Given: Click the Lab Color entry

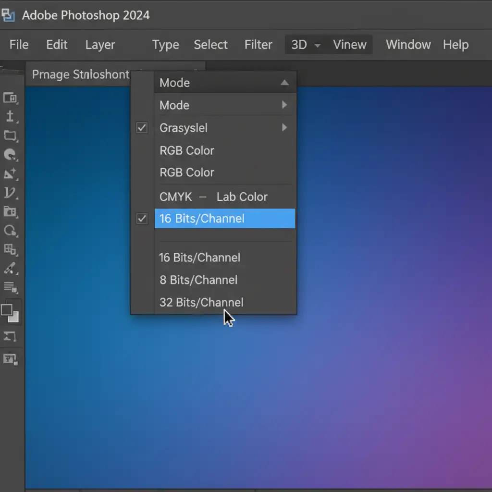Looking at the screenshot, I should click(x=242, y=197).
